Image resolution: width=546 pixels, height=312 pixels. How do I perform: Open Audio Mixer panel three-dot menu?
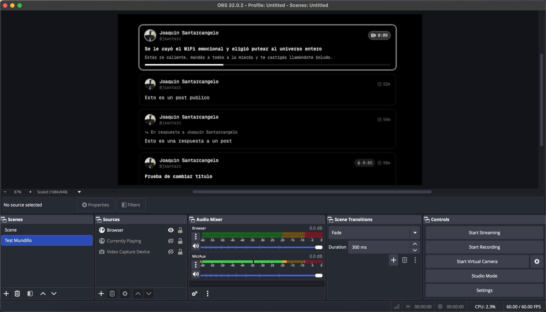coord(207,294)
